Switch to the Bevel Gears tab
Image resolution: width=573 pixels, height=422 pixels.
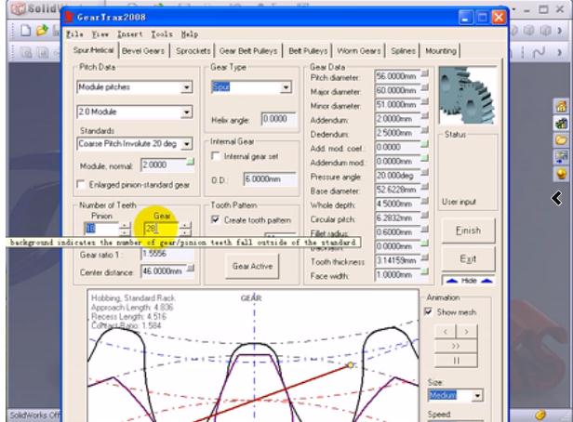(143, 51)
